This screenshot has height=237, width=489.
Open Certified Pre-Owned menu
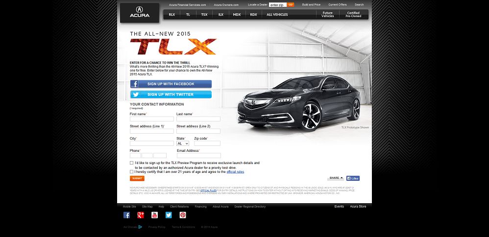(353, 15)
